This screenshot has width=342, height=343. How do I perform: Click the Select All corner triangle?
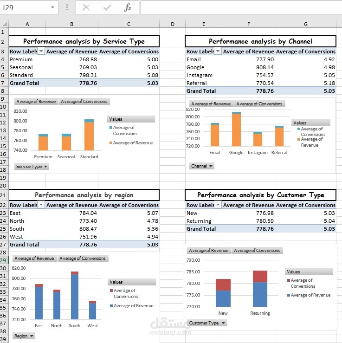(4, 24)
